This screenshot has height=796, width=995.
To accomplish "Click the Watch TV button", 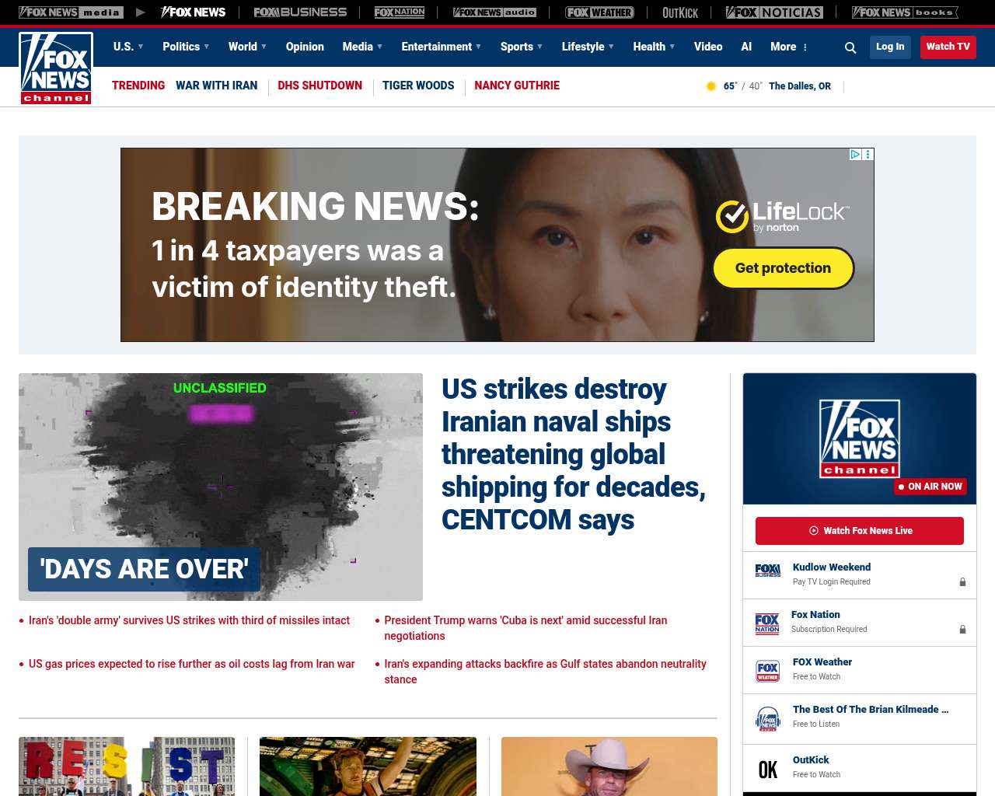I will [x=948, y=47].
